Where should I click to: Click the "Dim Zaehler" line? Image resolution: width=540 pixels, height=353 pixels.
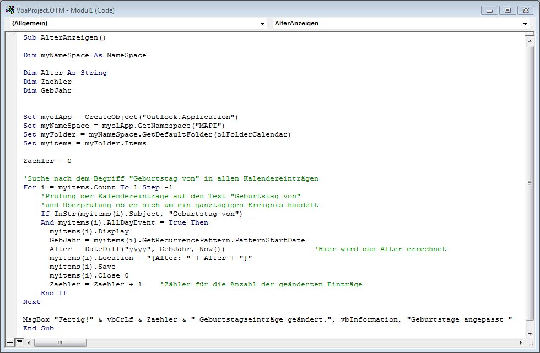pos(47,82)
